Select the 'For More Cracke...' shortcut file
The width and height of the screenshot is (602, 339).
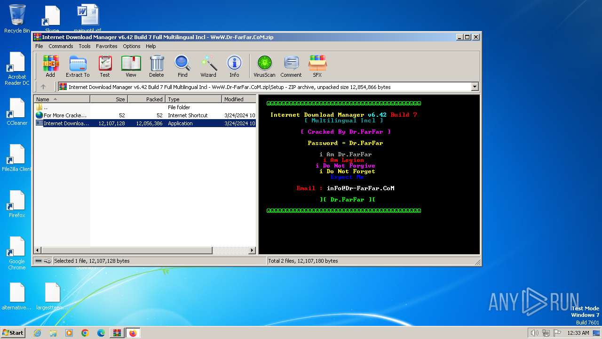click(145, 115)
